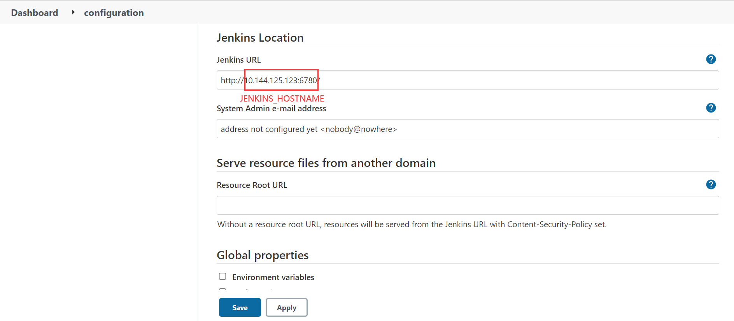Enable the Environment variables checkbox
Screen dimensions: 734x321
pos(222,276)
